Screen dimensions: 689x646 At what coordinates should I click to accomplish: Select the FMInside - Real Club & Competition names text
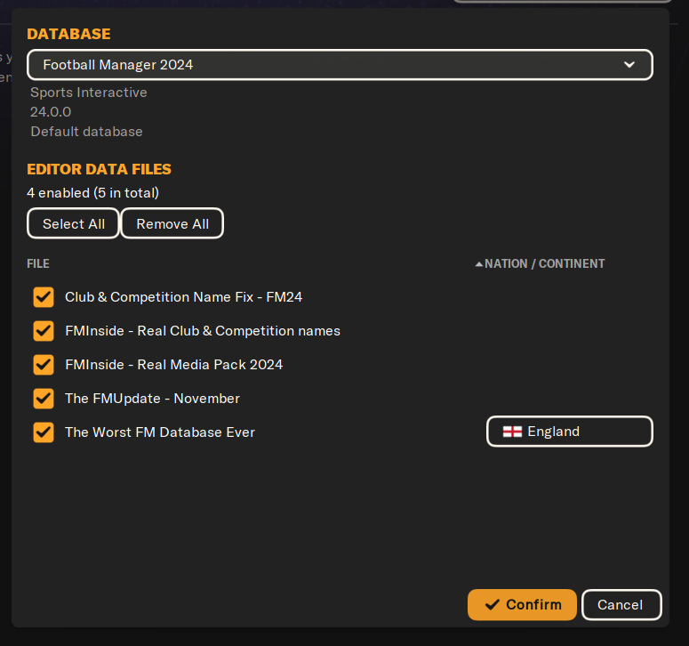pos(203,331)
